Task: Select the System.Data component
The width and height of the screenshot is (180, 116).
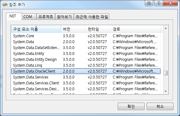Action: (x=86, y=42)
